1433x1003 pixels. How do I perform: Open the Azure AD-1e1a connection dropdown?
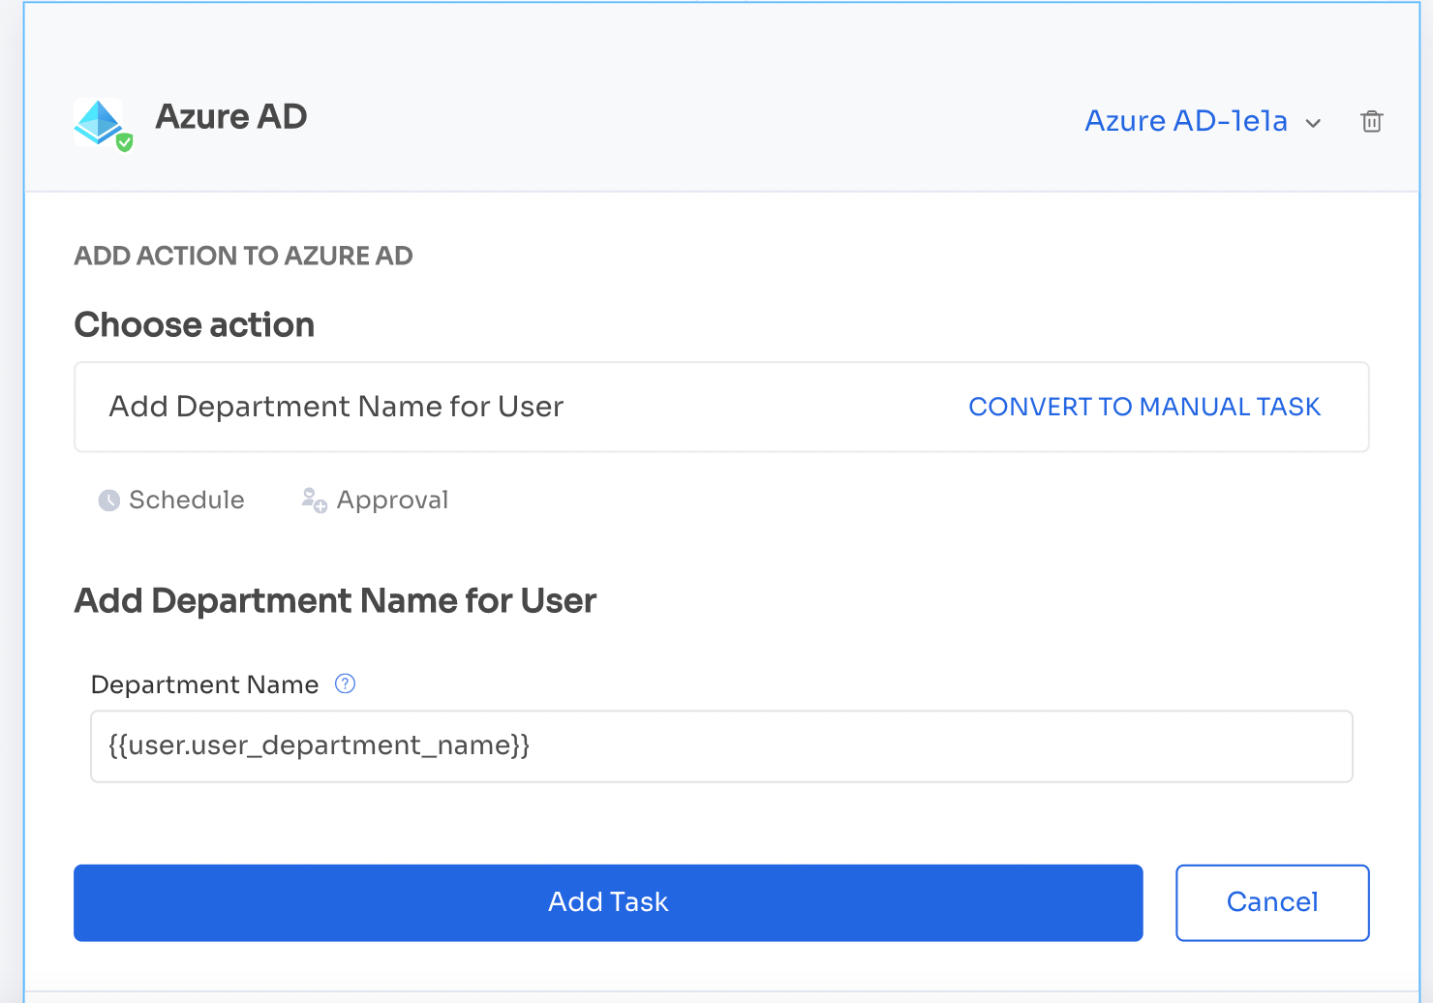pyautogui.click(x=1203, y=121)
